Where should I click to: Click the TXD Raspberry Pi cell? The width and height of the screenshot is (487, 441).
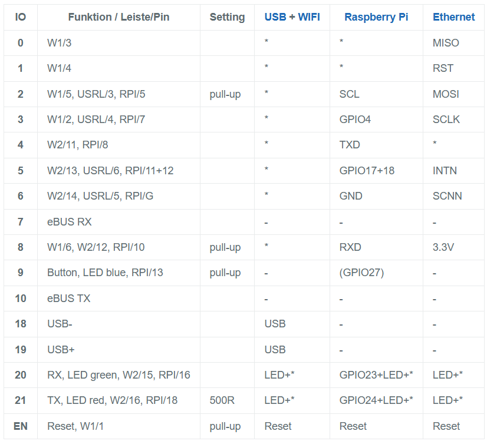(350, 145)
